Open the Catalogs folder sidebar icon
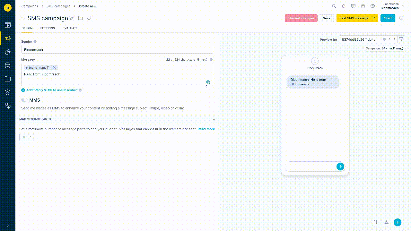Image resolution: width=411 pixels, height=231 pixels. tap(8, 79)
